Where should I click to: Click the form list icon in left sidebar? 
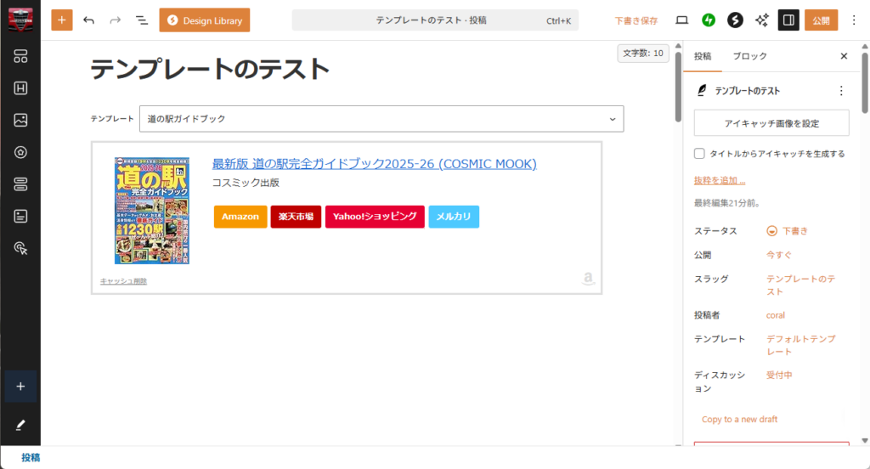[x=20, y=217]
